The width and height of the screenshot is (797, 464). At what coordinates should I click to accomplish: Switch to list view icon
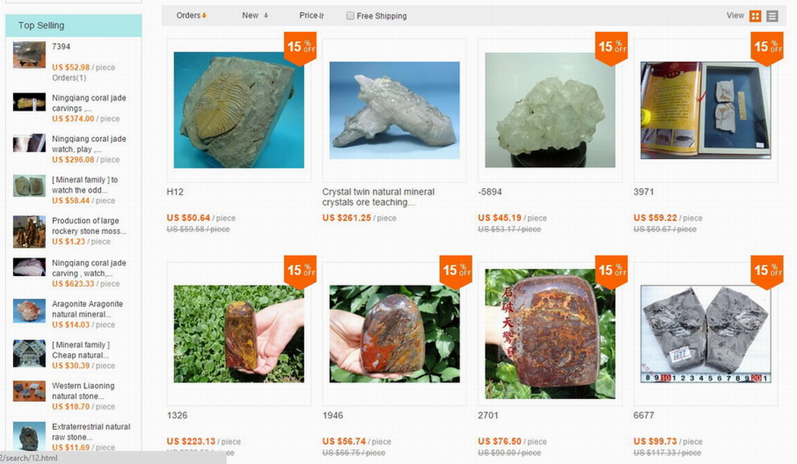tap(772, 16)
